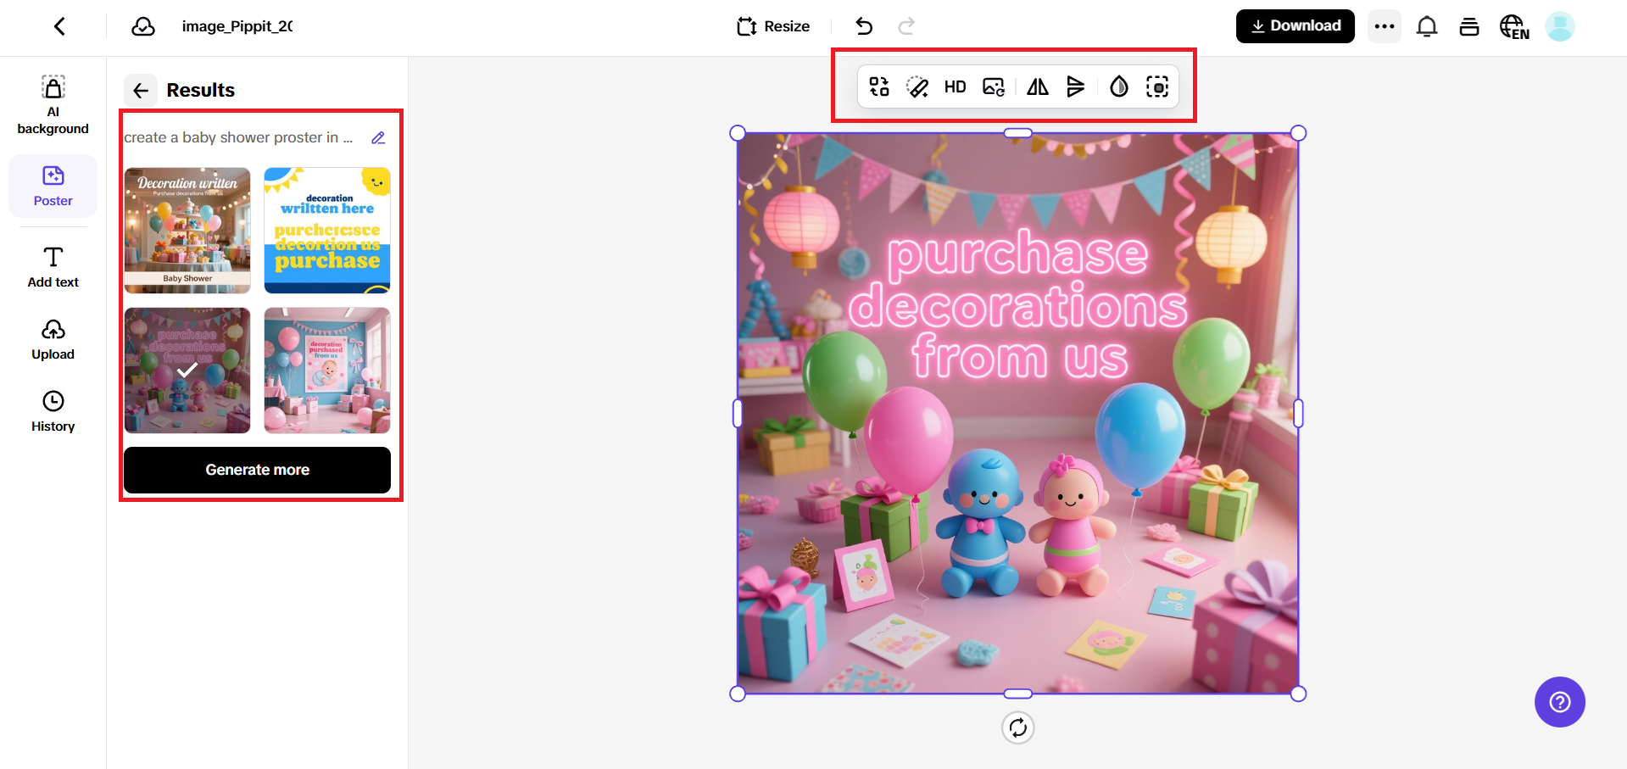Open the Poster panel
Screen dimensions: 1627x769
tap(53, 187)
